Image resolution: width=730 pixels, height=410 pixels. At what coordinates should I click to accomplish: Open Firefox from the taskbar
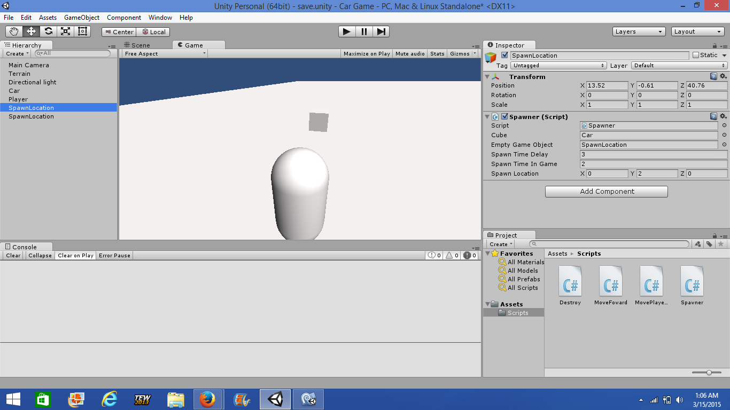tap(207, 399)
